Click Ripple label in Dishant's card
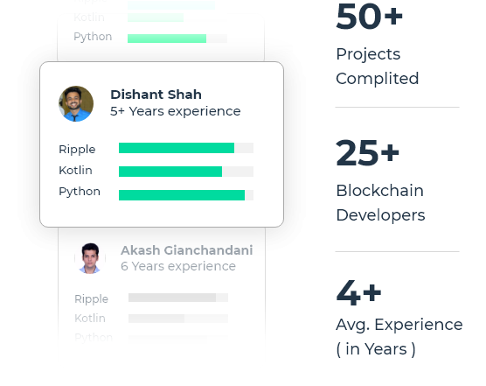 pos(77,150)
